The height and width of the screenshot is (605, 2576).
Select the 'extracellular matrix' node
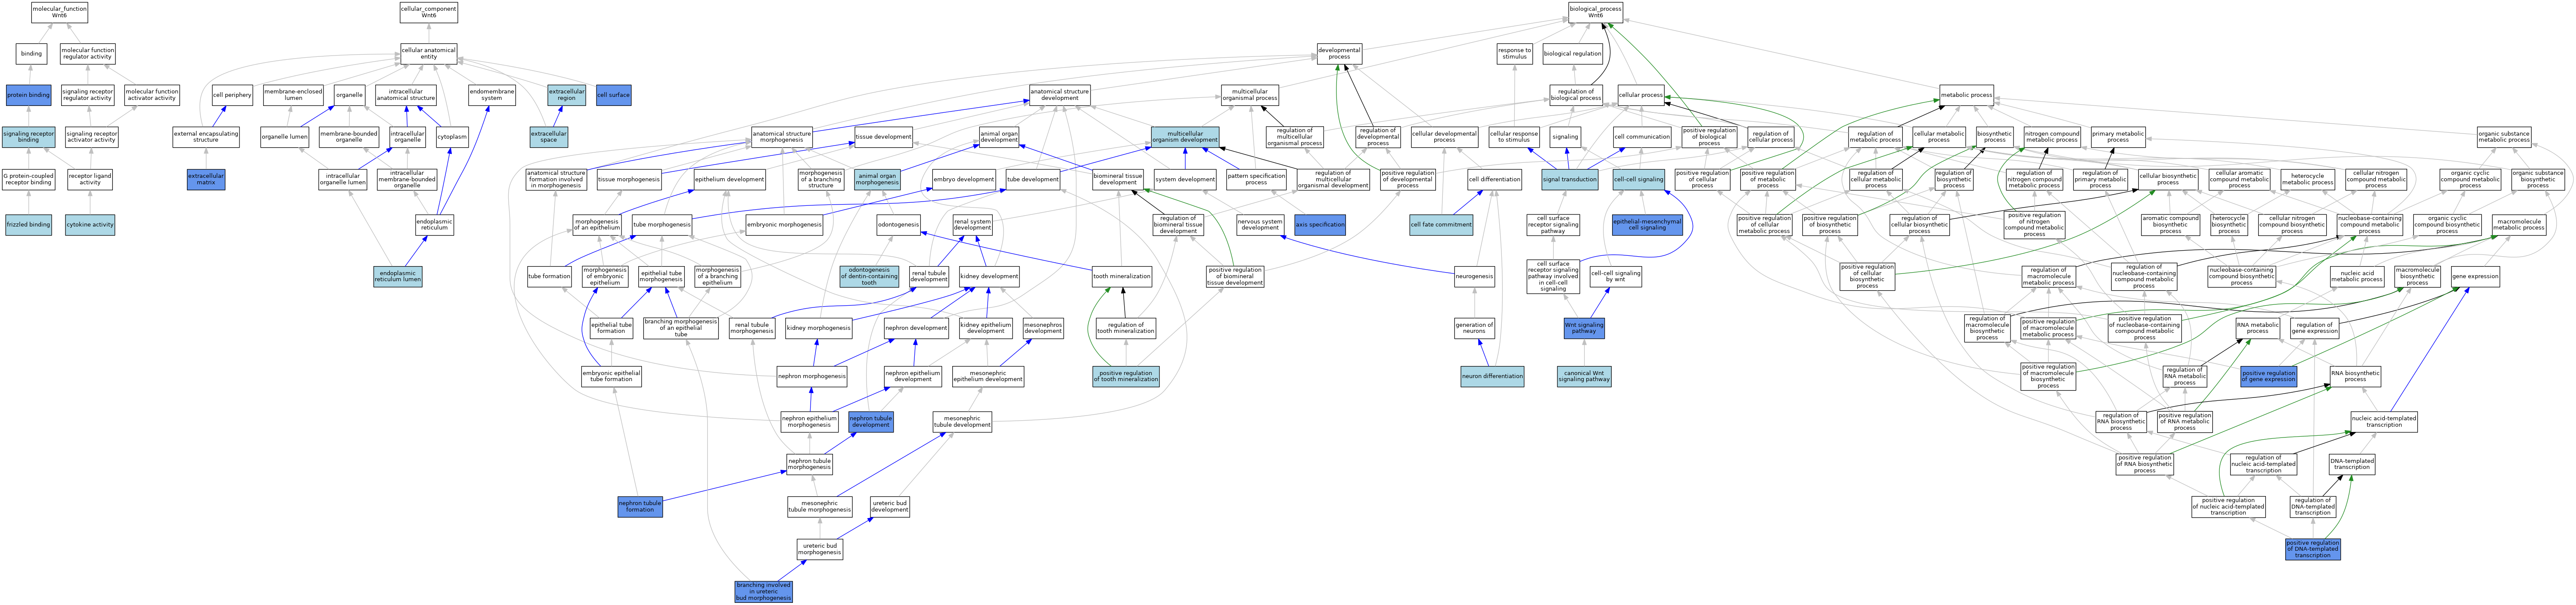[206, 179]
